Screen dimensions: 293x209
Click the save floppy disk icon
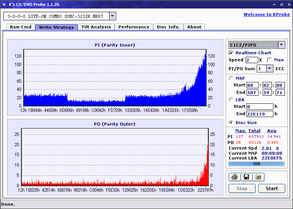point(246,177)
